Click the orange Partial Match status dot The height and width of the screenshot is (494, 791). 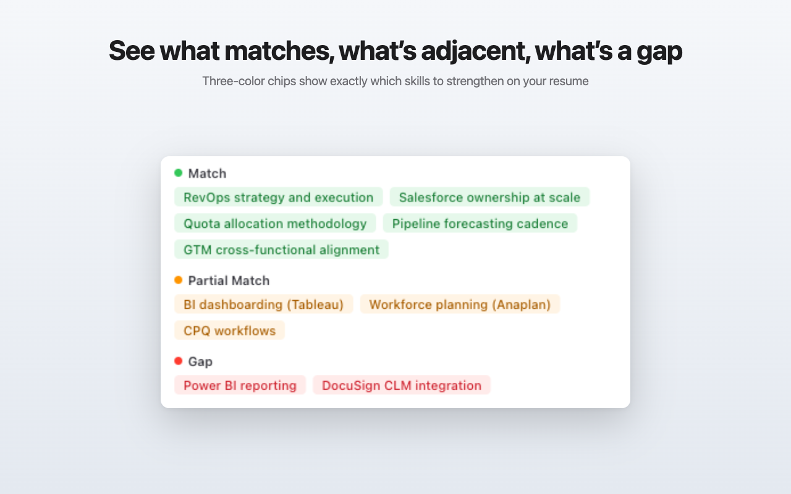[x=178, y=280]
